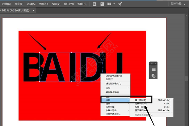Click the GPU performance rocket icon

click(120, 4)
